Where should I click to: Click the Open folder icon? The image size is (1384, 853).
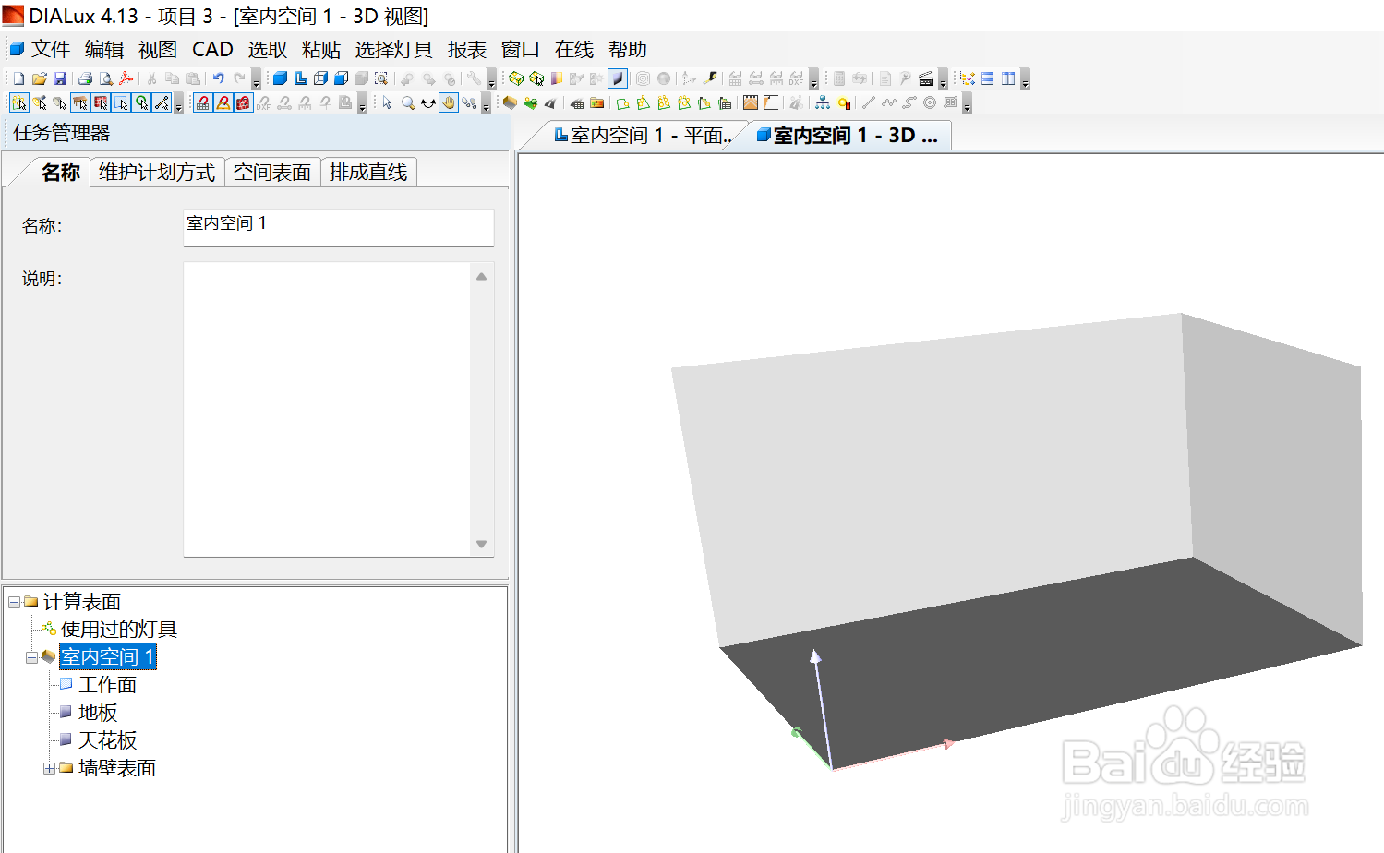coord(40,78)
